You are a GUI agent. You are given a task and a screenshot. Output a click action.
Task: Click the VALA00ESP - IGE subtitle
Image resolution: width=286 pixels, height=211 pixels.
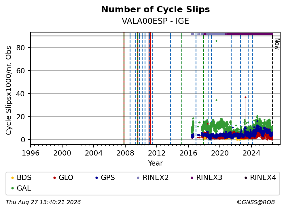[156, 21]
